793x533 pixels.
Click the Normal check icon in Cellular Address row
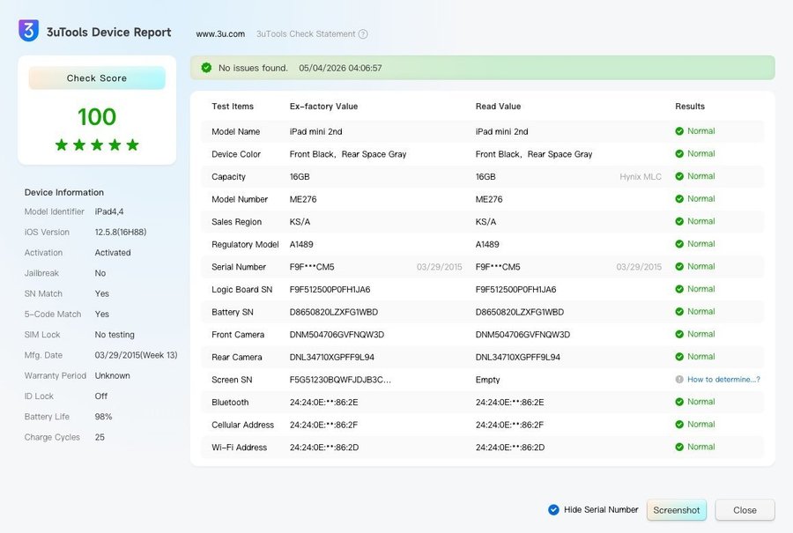(x=679, y=425)
